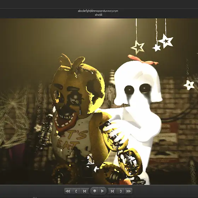Click the left bracket playback button

76,191
